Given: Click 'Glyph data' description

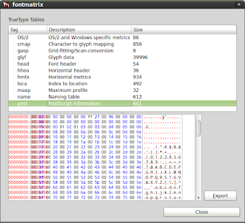Looking at the screenshot, I should click(61, 57).
